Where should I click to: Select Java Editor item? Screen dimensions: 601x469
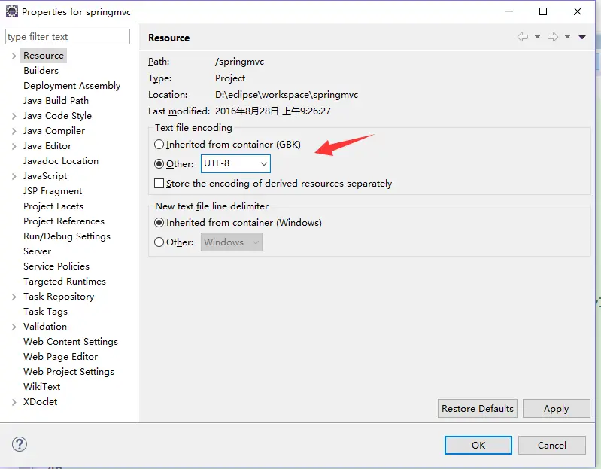(x=47, y=146)
